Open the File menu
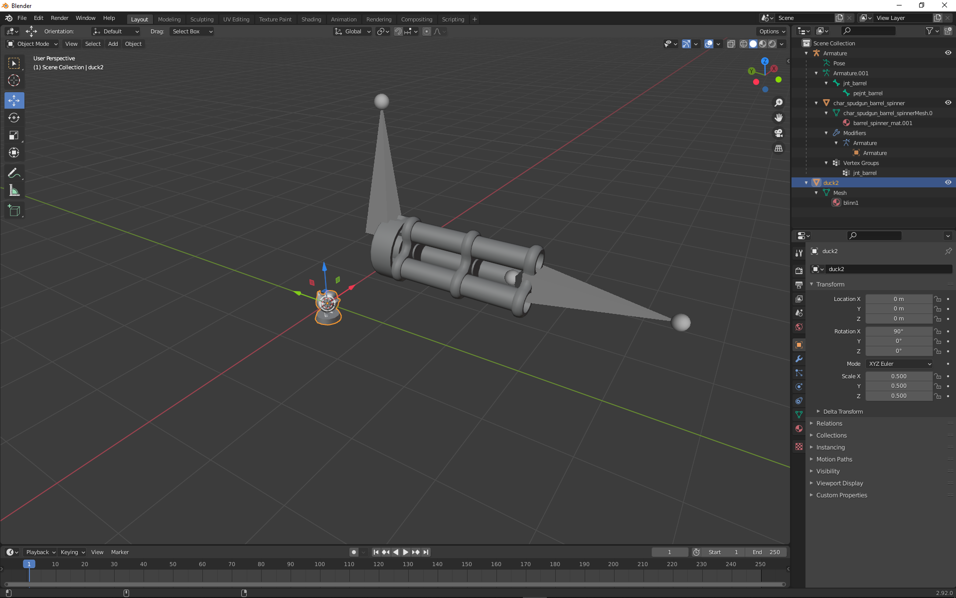The width and height of the screenshot is (956, 598). pyautogui.click(x=22, y=18)
